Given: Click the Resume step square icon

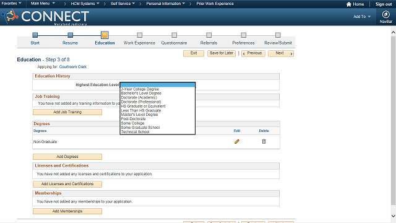Looking at the screenshot, I should coord(70,35).
